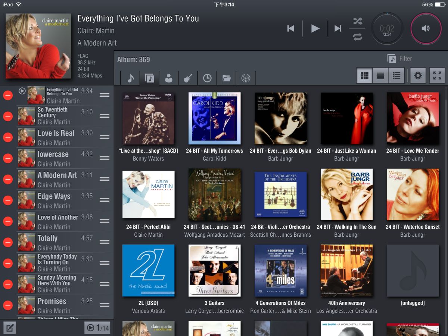Image resolution: width=448 pixels, height=336 pixels.
Task: Switch to the Songs tab (music note)
Action: (x=130, y=78)
